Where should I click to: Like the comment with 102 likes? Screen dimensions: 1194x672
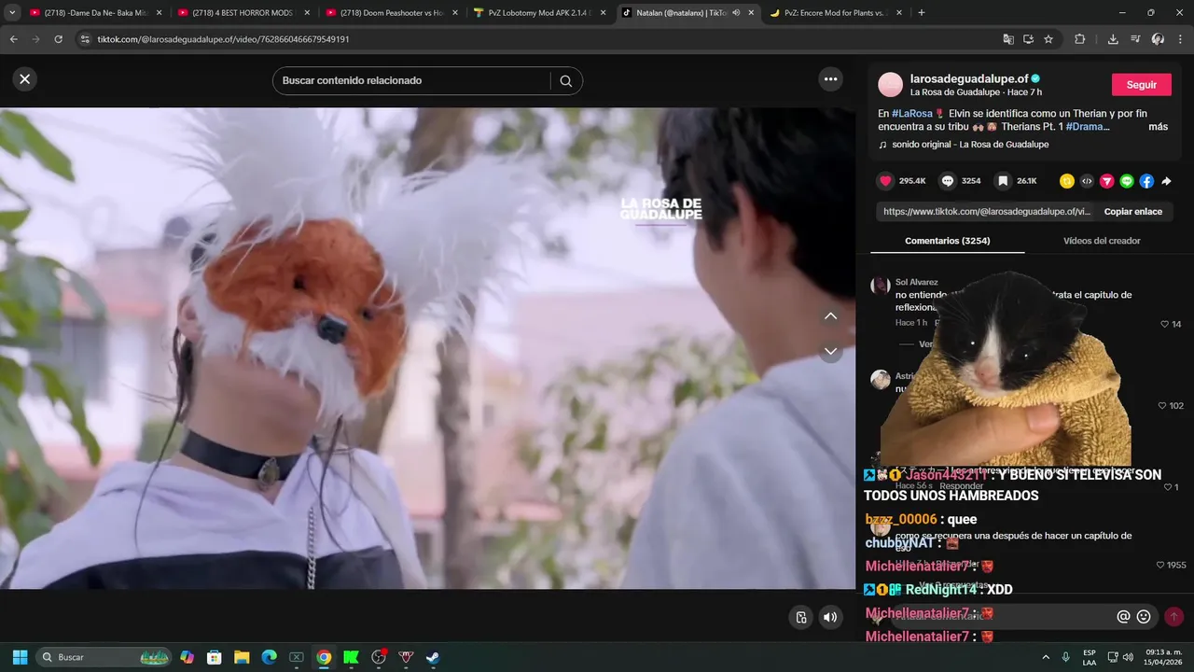1162,406
